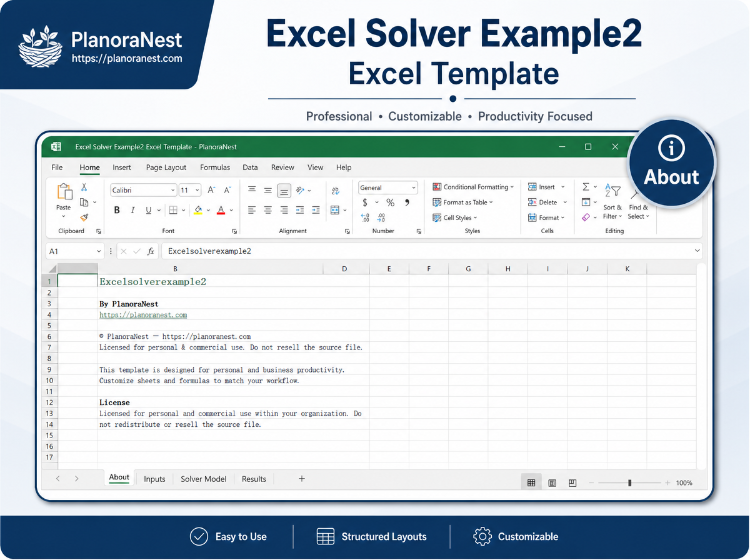
Task: Open the File menu
Action: click(57, 167)
